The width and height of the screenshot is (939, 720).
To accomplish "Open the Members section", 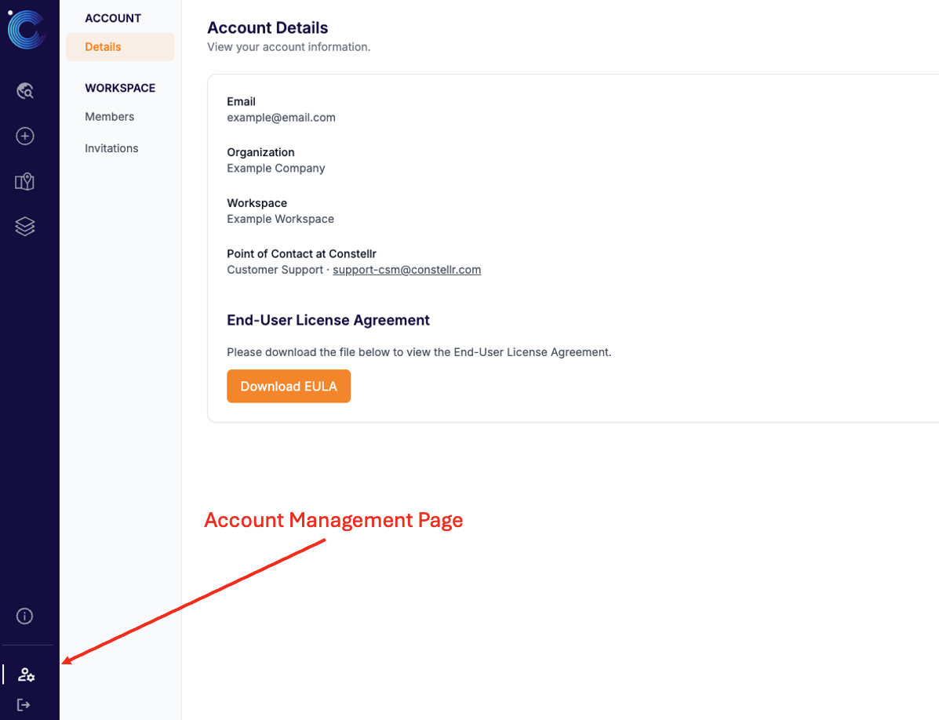I will (109, 116).
